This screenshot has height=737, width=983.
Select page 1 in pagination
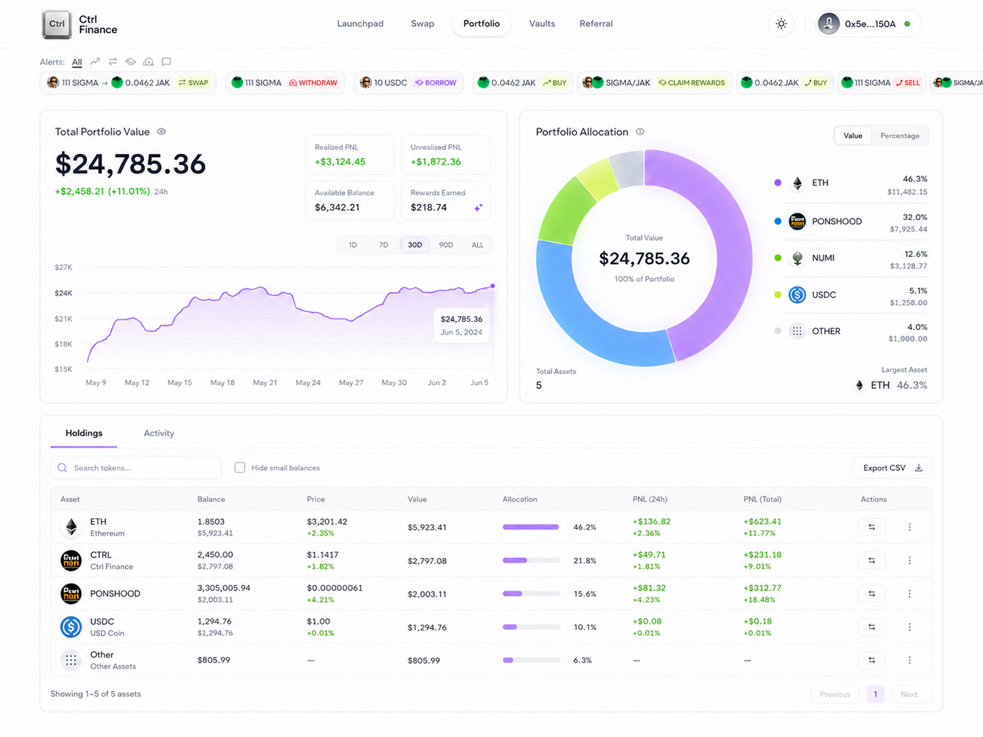tap(875, 694)
